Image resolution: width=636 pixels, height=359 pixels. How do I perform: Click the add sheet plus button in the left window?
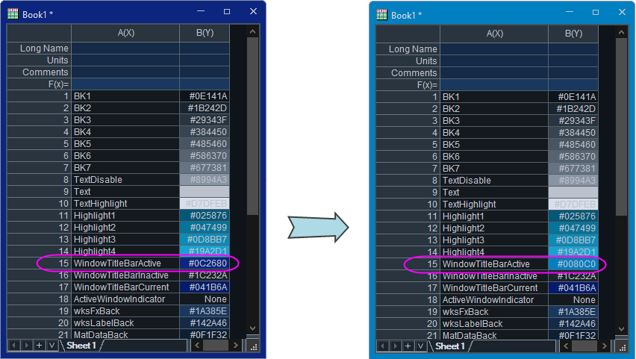pyautogui.click(x=39, y=346)
